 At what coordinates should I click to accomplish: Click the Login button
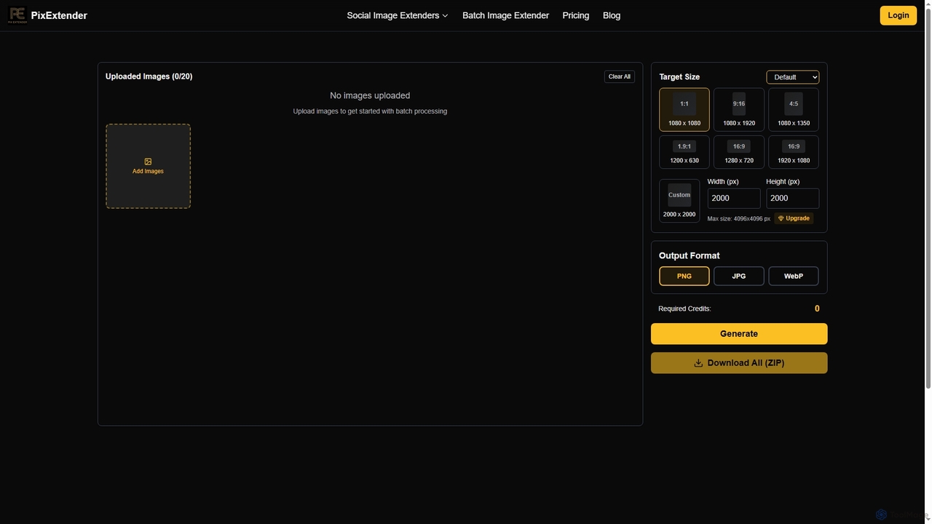(898, 15)
